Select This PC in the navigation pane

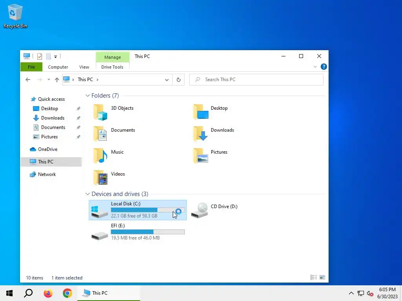coord(51,162)
